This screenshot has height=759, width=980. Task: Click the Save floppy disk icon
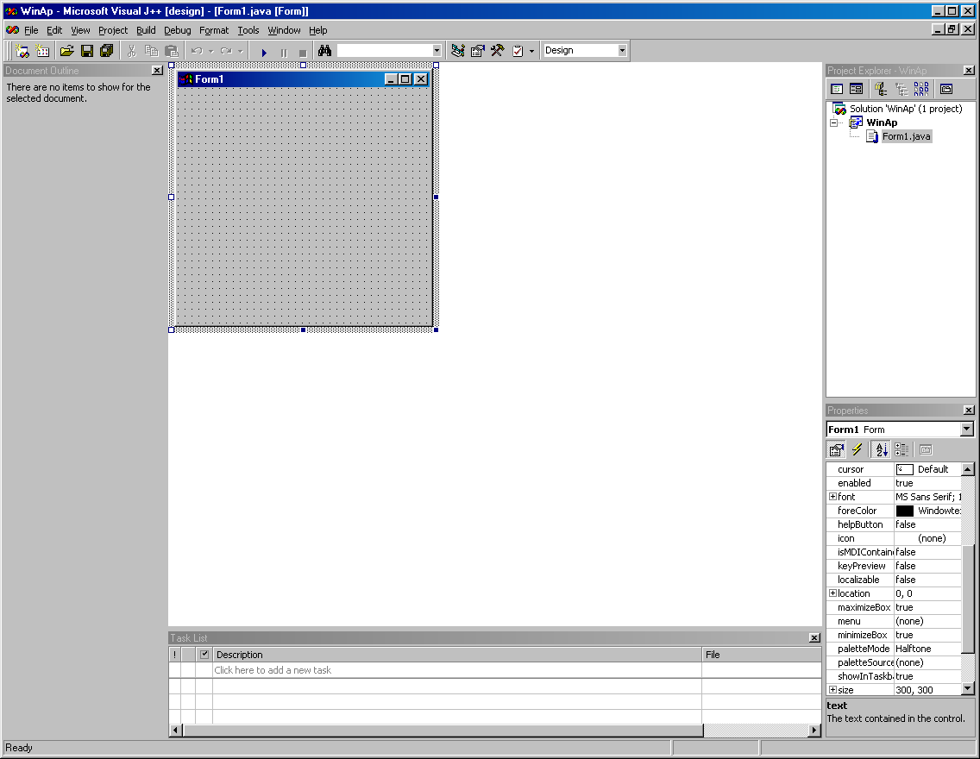(87, 51)
